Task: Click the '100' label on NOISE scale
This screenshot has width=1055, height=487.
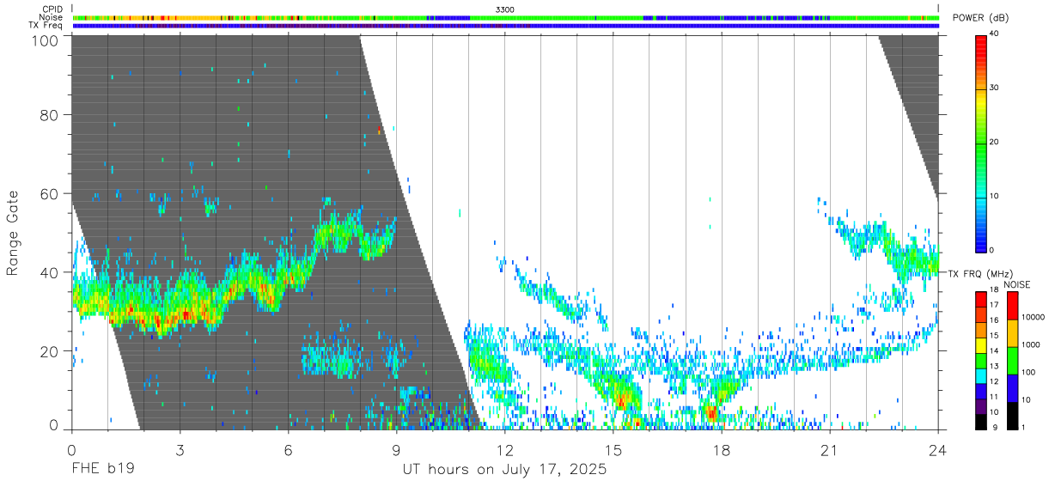Action: 1029,373
